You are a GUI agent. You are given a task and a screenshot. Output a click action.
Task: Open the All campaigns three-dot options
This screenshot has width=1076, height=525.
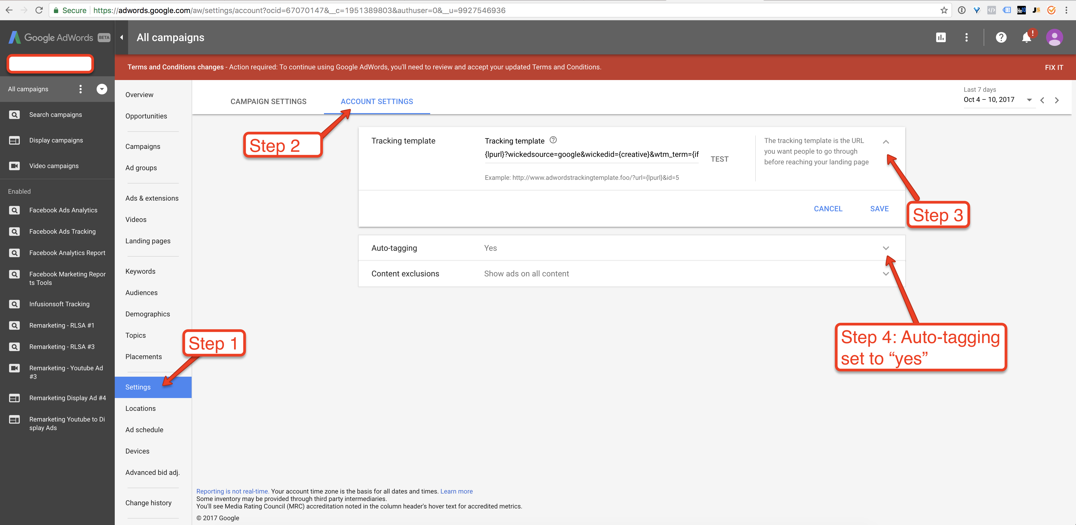(81, 89)
